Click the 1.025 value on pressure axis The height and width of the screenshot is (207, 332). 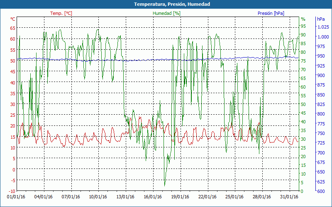(x=323, y=27)
